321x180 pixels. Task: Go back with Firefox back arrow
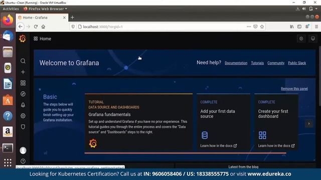21,26
